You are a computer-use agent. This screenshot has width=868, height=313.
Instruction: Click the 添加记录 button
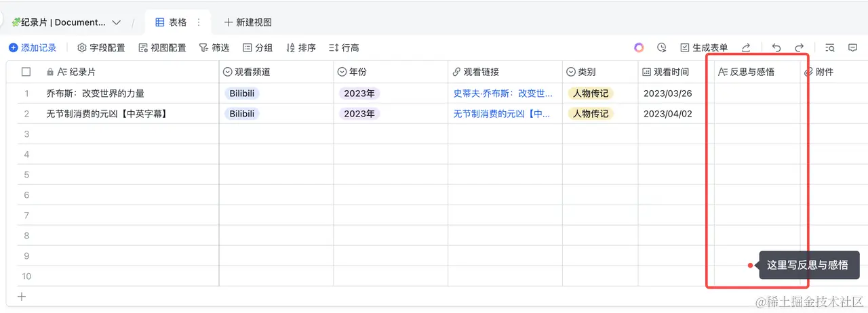pyautogui.click(x=33, y=47)
